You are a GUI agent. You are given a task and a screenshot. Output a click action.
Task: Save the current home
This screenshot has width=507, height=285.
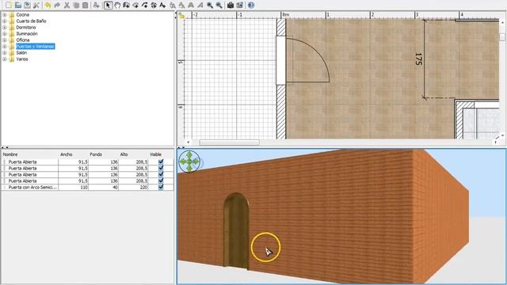27,6
